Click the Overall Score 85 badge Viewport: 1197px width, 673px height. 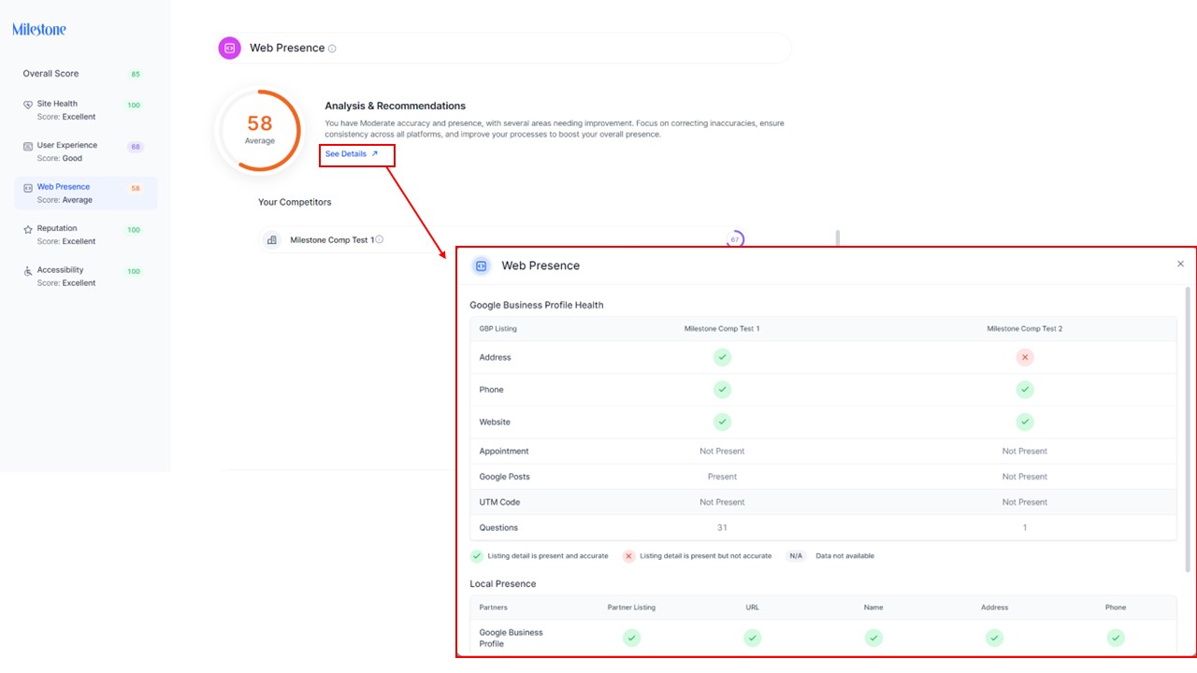pyautogui.click(x=137, y=74)
